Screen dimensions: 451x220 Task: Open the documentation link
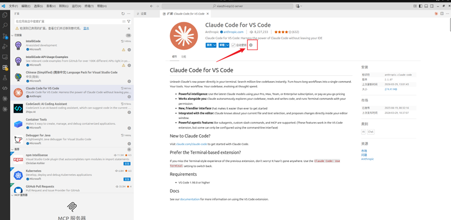tap(190, 199)
